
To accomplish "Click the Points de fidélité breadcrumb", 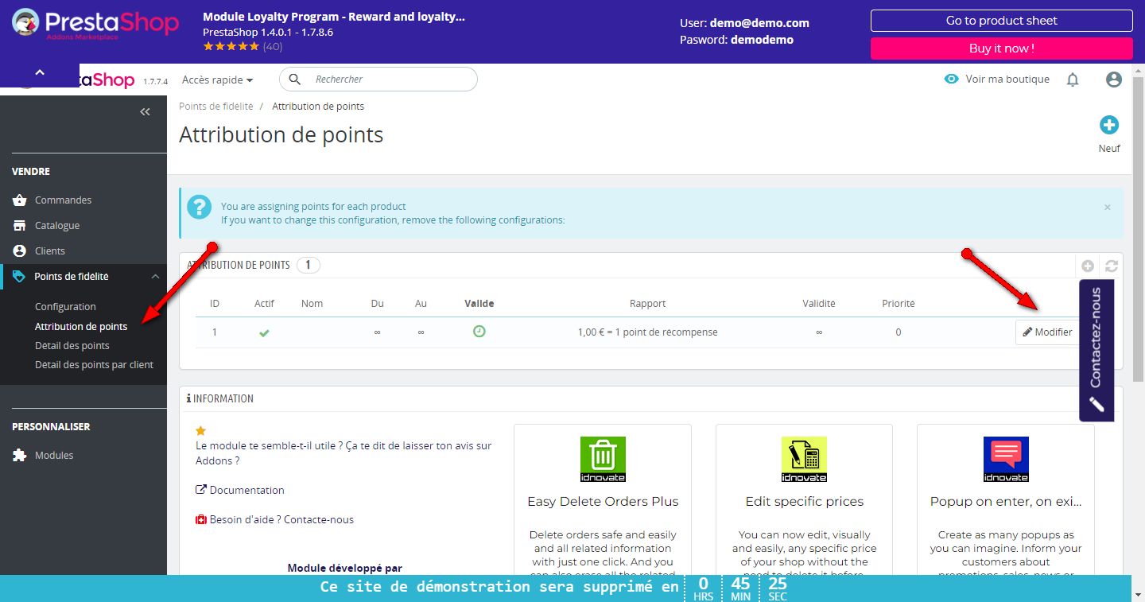I will [216, 107].
